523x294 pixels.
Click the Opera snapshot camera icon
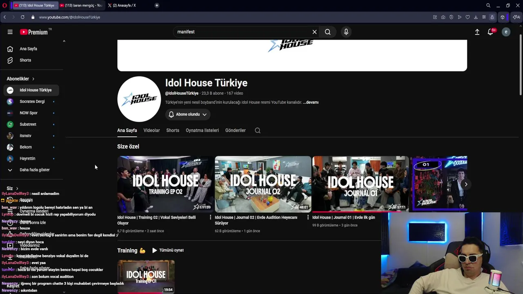pos(443,17)
